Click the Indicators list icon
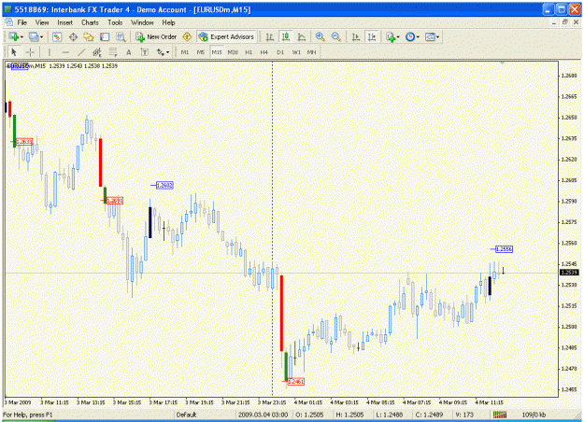This screenshot has height=422, width=584. 390,36
